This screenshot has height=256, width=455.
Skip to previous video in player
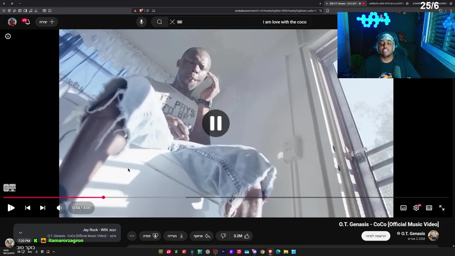pyautogui.click(x=28, y=208)
